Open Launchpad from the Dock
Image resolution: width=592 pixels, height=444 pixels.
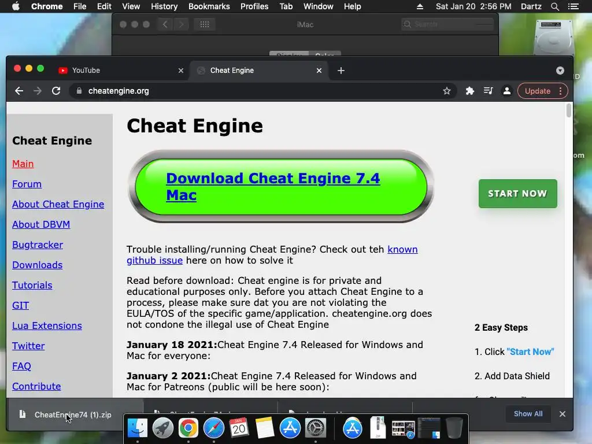(162, 428)
